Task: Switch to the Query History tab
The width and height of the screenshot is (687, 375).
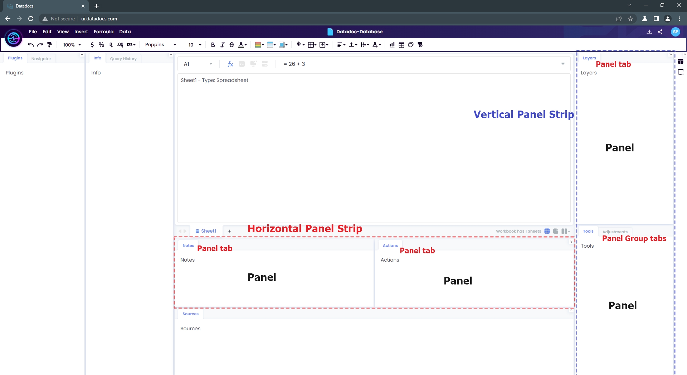Action: (123, 59)
